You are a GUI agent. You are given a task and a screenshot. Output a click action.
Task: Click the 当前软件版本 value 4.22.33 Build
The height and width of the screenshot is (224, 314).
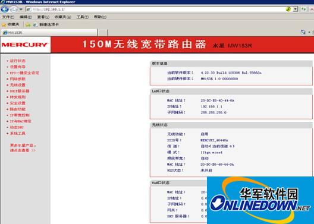pos(231,73)
